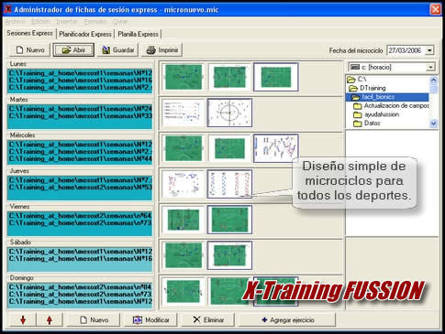The image size is (445, 334).
Task: Expand the c: [horacio] drive selector
Action: [430, 67]
